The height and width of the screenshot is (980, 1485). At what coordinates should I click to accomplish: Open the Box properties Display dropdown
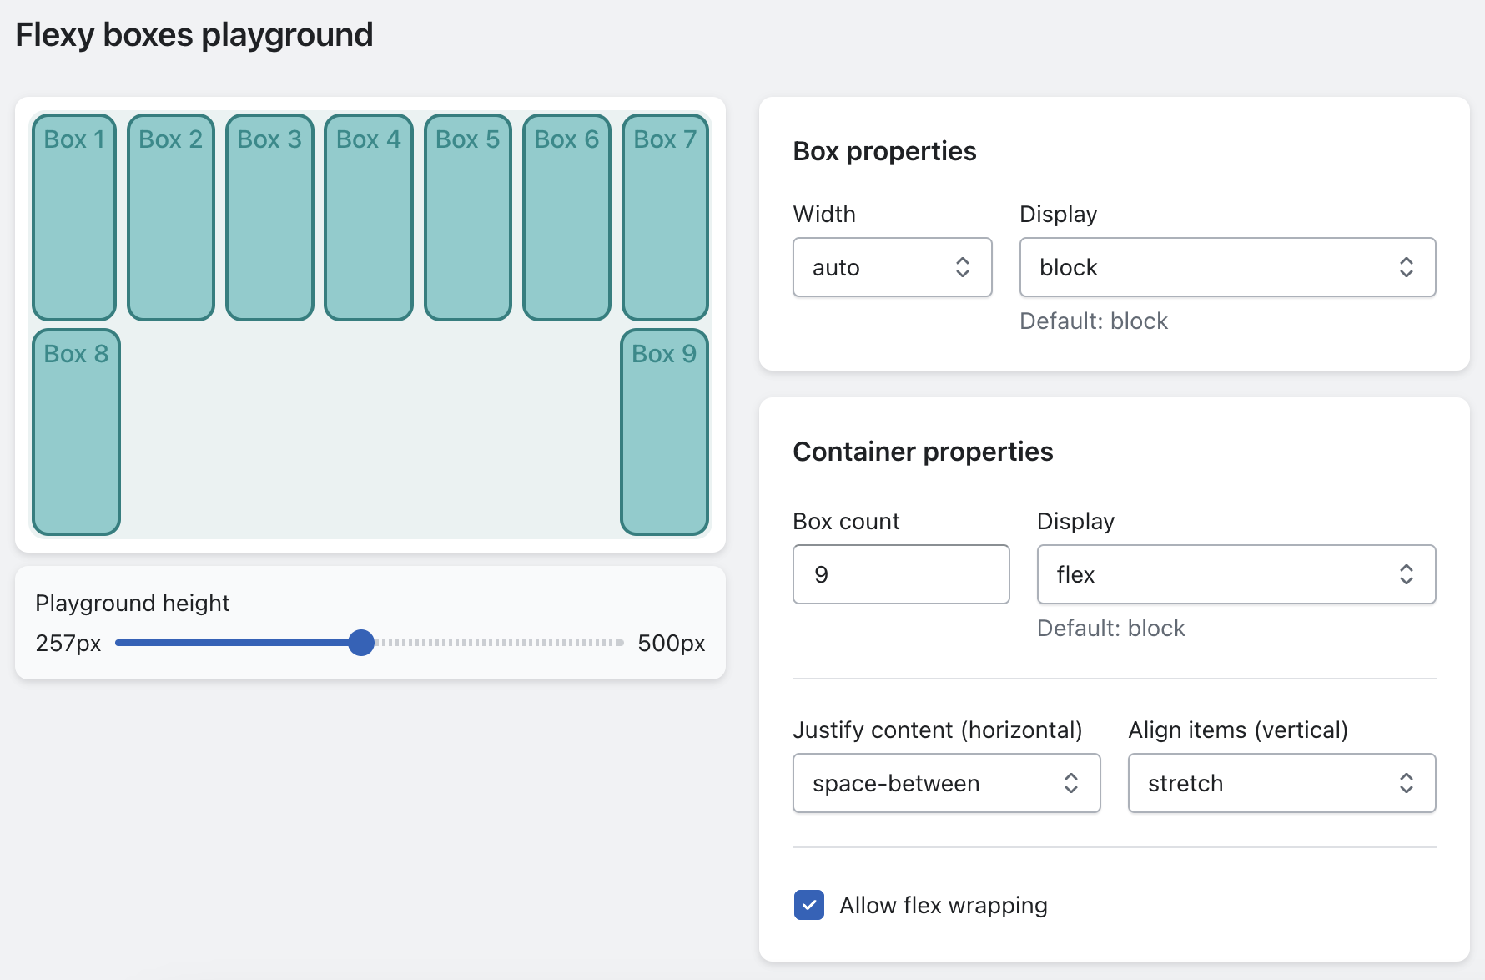click(x=1226, y=267)
